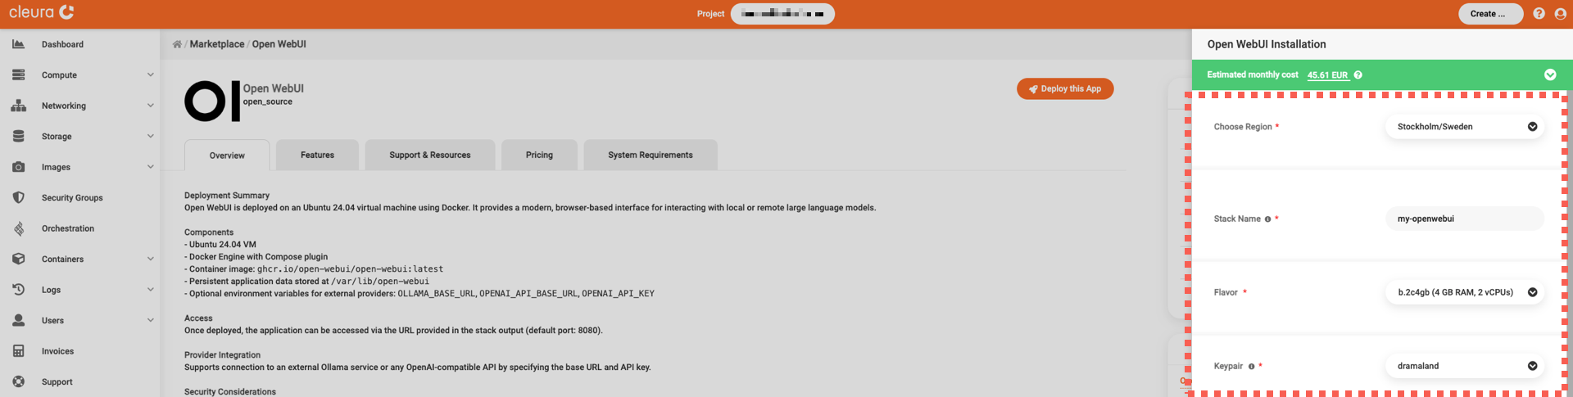Viewport: 1573px width, 397px height.
Task: Click the Invoices calculator icon
Action: [x=18, y=351]
